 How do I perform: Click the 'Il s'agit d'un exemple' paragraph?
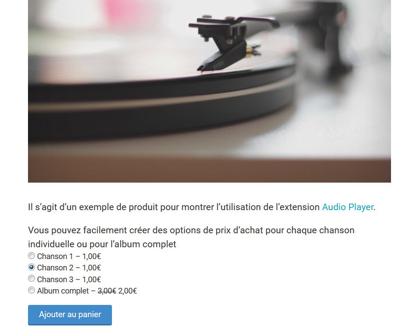(202, 207)
